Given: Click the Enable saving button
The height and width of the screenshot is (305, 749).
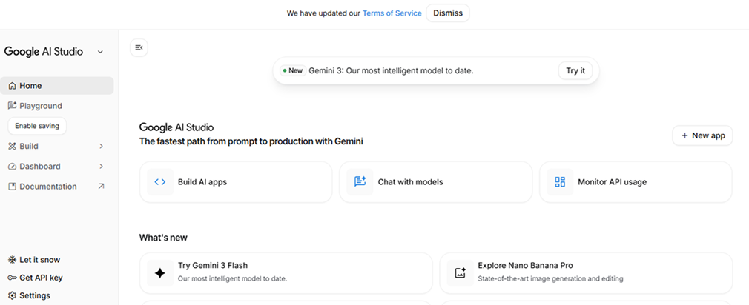Looking at the screenshot, I should pos(37,126).
